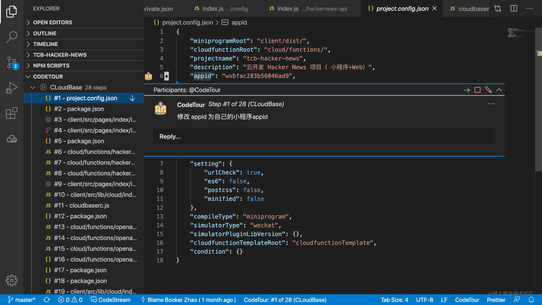
Task: Click project.config.json in the breadcrumb
Action: point(187,22)
